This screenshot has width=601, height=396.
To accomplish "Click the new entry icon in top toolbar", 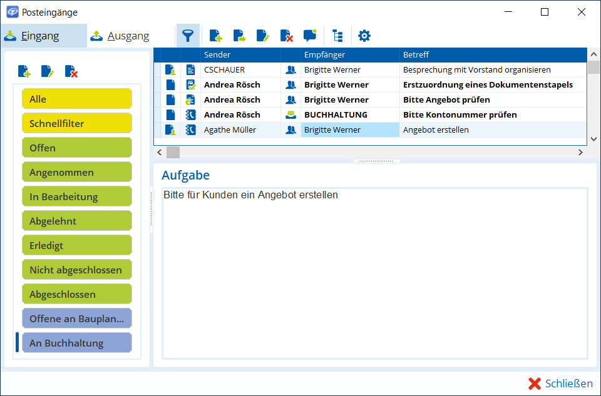I will pyautogui.click(x=216, y=36).
